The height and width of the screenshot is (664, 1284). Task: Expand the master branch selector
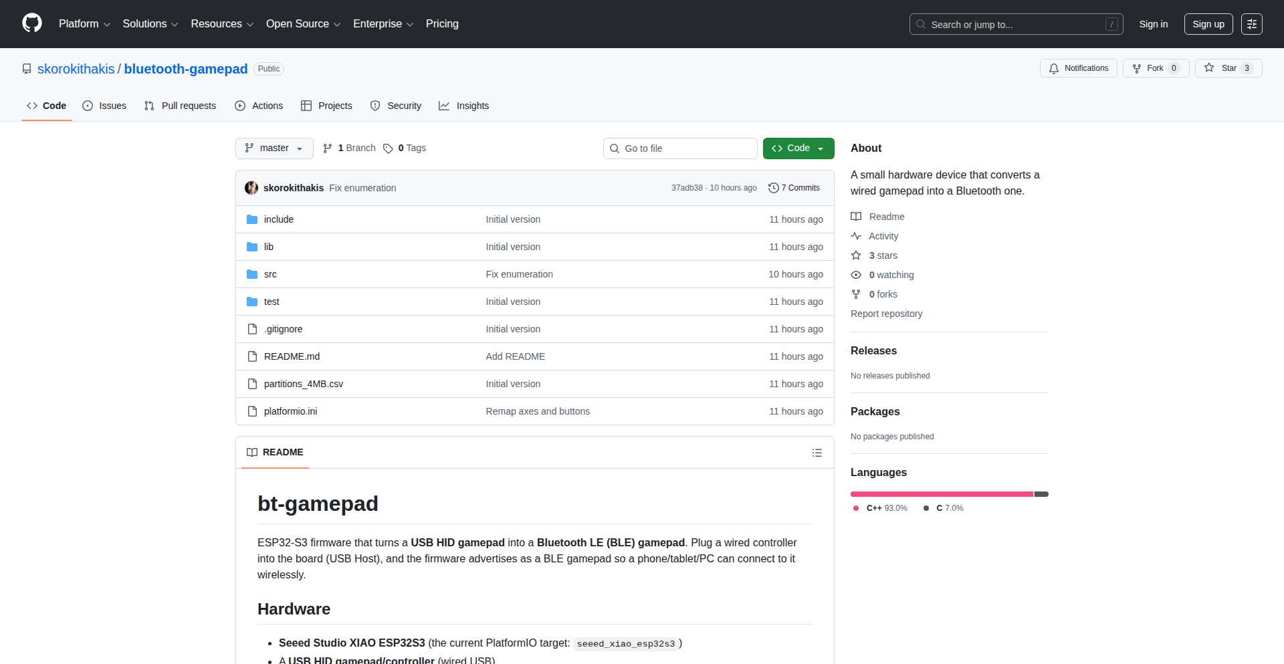274,148
